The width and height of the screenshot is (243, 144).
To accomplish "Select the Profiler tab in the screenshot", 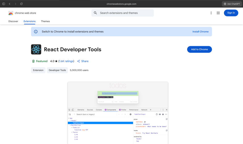I will coord(122,110).
